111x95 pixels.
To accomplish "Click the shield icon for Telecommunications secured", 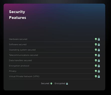I will 96,55.
